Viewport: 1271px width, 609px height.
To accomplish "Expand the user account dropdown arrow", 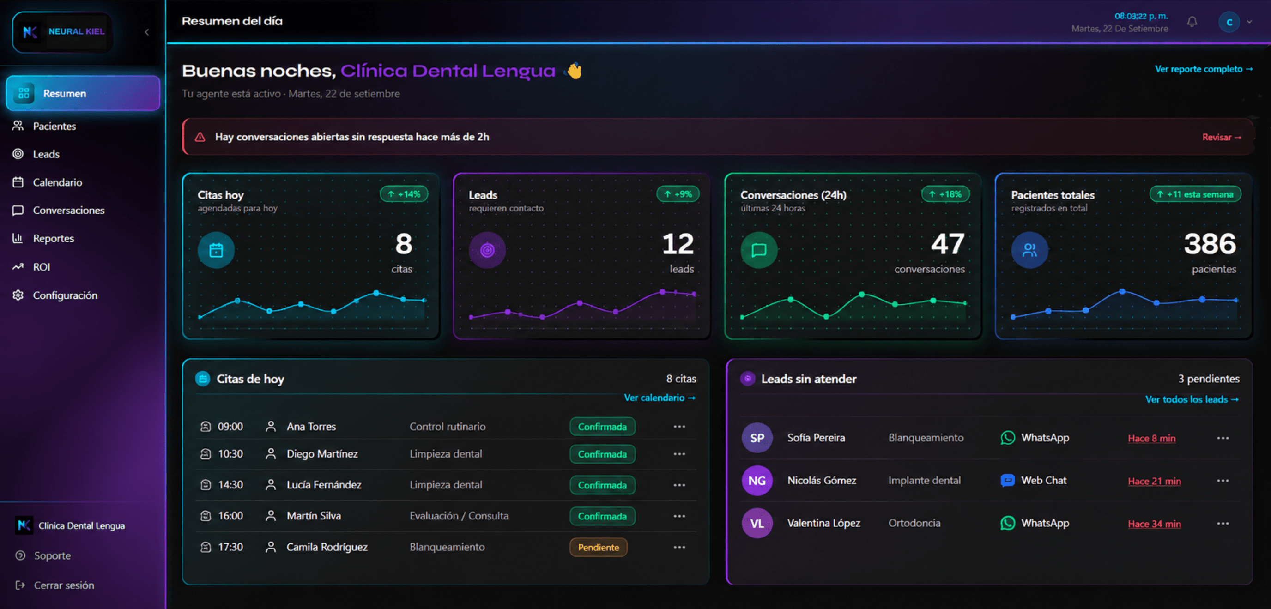I will click(1249, 22).
